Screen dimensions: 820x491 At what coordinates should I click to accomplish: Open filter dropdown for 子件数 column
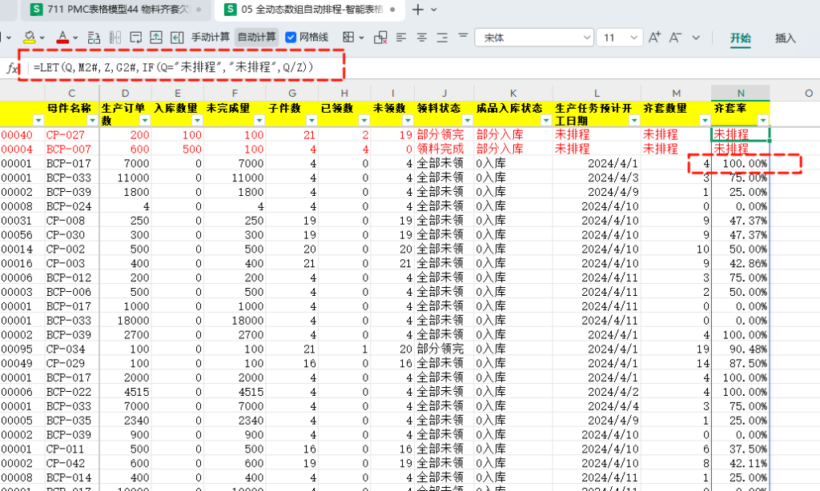312,121
